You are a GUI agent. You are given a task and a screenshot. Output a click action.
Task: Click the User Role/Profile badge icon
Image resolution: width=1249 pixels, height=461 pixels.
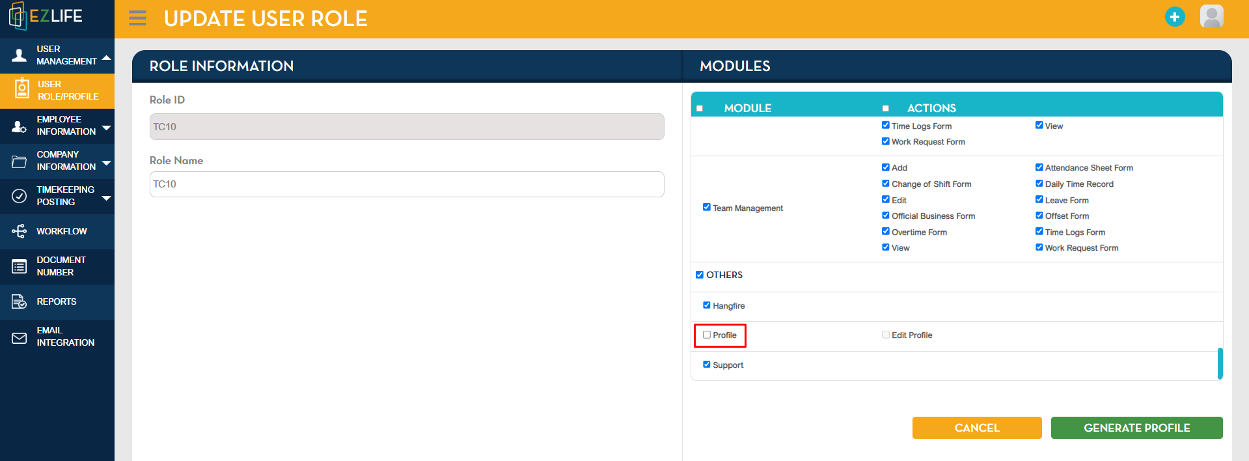22,88
